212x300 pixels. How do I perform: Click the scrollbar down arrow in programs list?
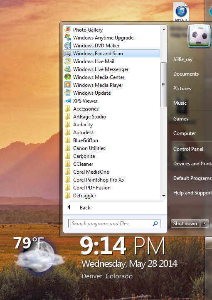click(164, 196)
